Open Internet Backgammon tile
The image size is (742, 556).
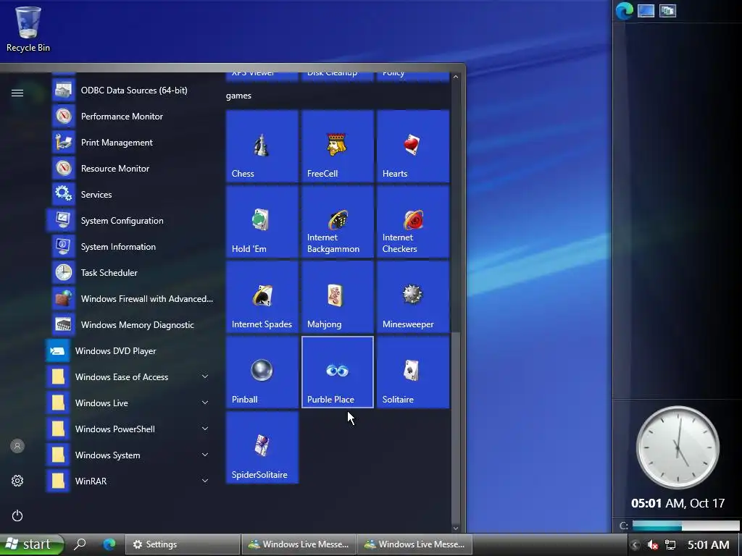[338, 222]
